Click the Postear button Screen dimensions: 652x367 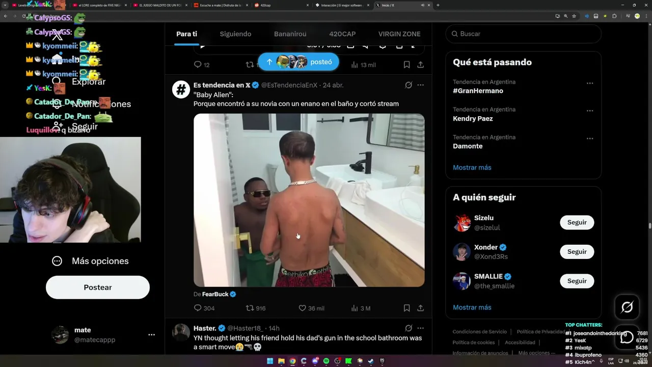coord(98,287)
